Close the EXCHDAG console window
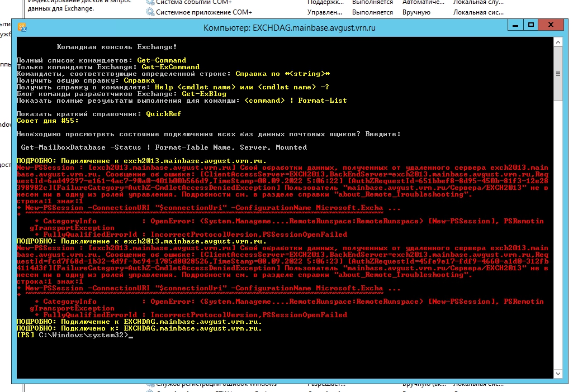 [x=551, y=25]
